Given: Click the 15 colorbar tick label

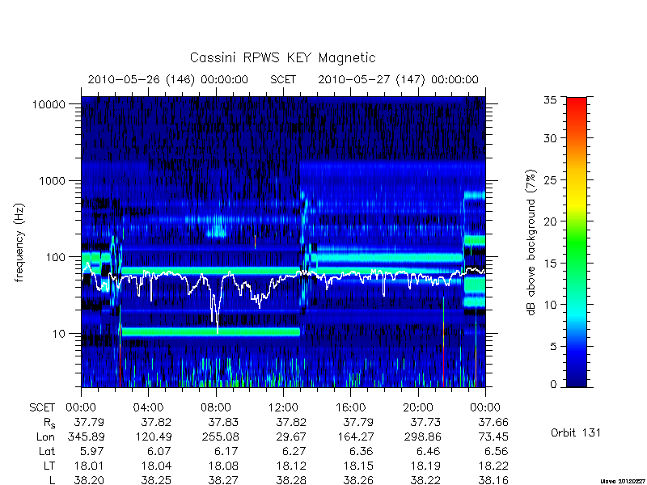Looking at the screenshot, I should point(550,264).
